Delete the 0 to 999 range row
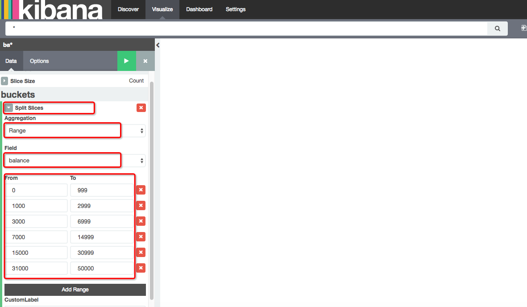The height and width of the screenshot is (307, 527). point(141,190)
